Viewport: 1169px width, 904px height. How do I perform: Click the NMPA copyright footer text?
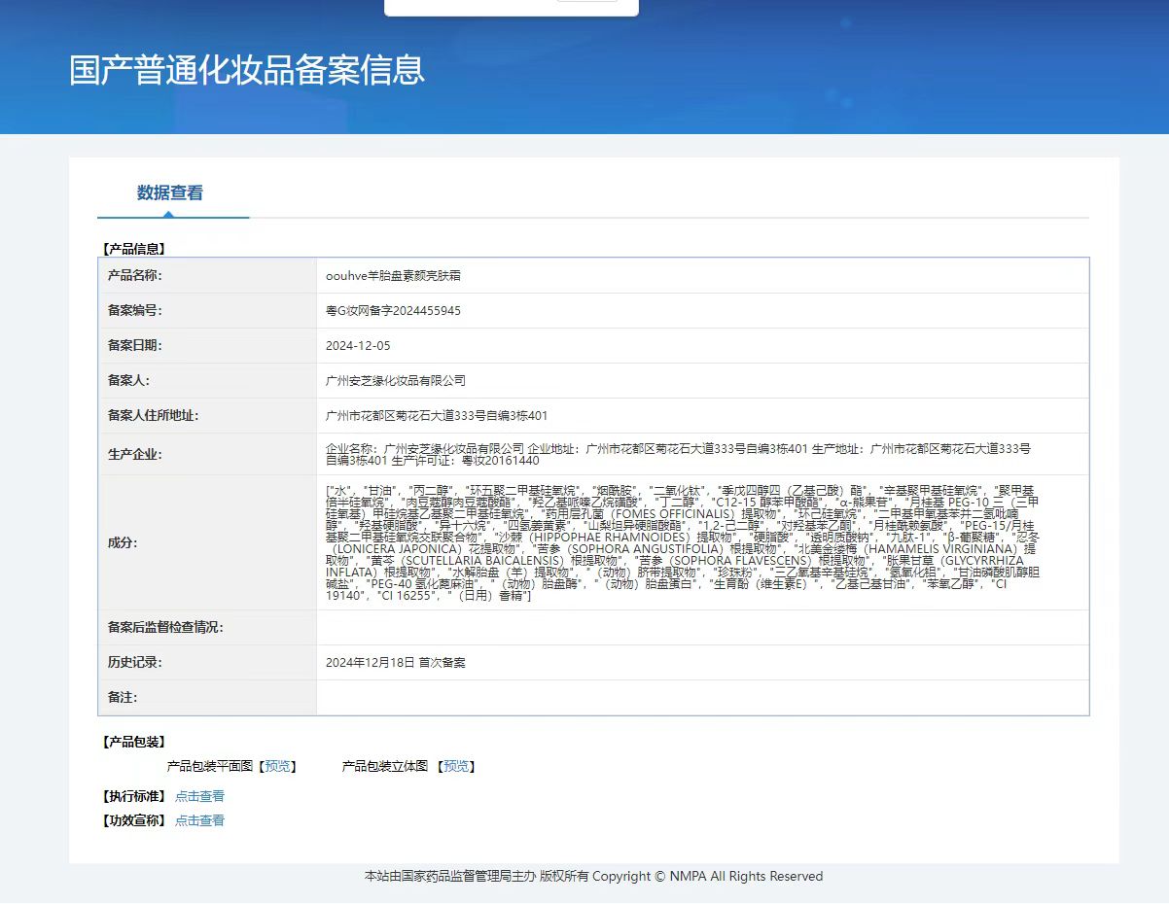[x=593, y=877]
